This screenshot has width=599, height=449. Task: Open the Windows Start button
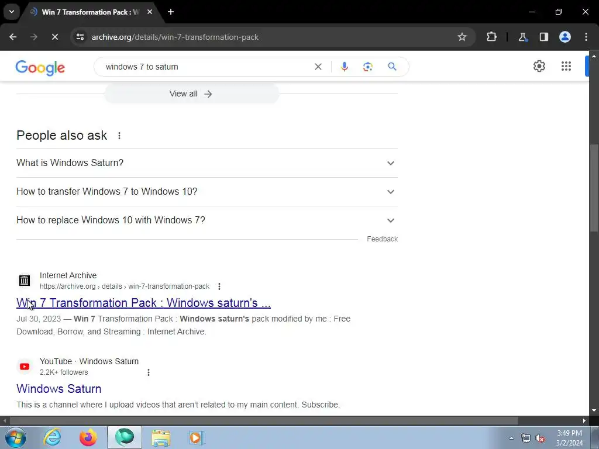pyautogui.click(x=16, y=437)
